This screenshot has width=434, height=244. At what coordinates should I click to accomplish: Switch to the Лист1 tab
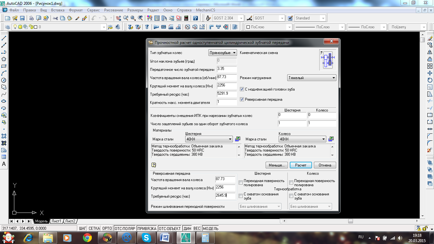(x=57, y=221)
